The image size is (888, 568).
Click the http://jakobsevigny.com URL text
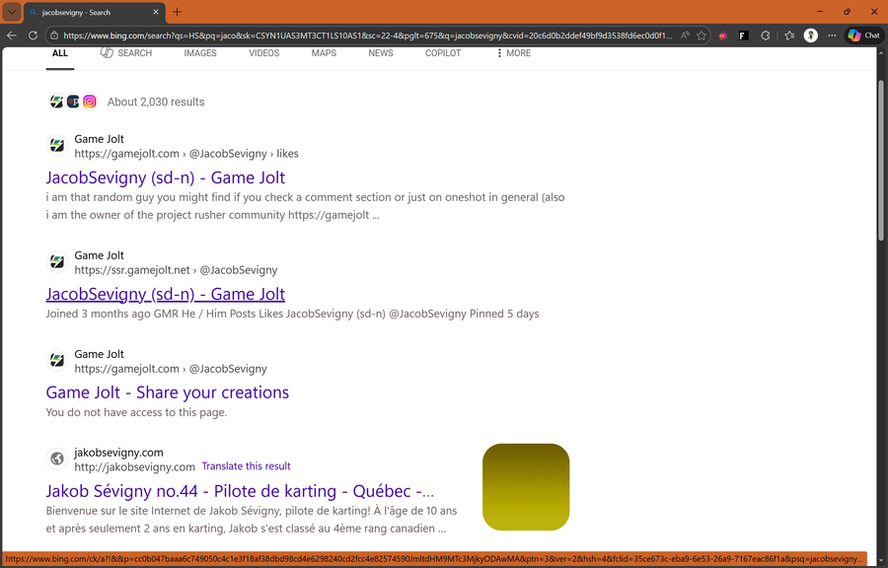135,467
